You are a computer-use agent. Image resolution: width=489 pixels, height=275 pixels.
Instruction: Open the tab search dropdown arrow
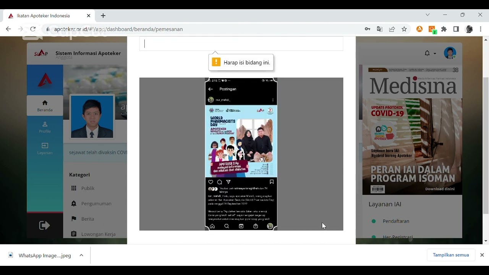[x=427, y=15]
